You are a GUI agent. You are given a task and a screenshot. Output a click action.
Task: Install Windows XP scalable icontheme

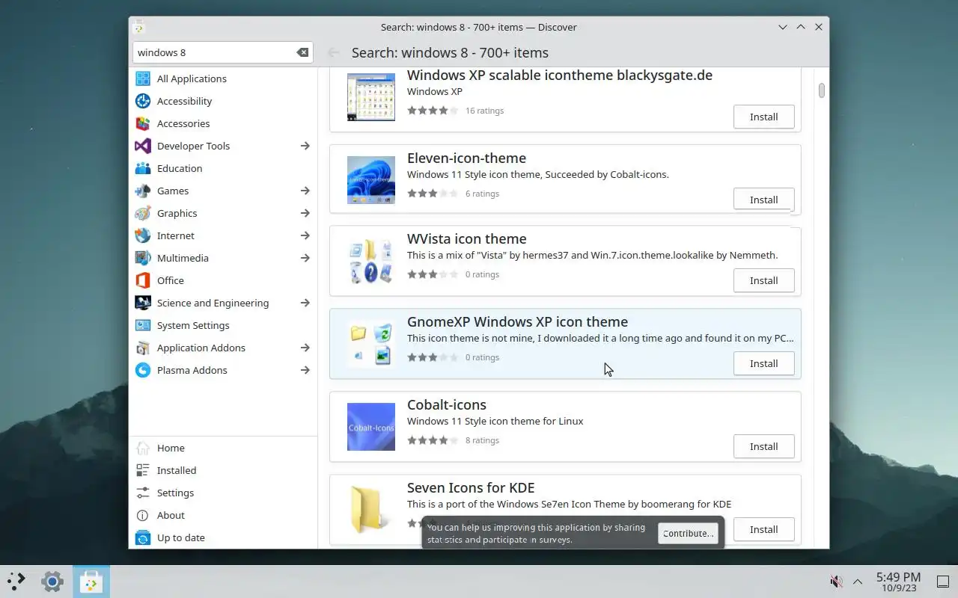(x=763, y=117)
